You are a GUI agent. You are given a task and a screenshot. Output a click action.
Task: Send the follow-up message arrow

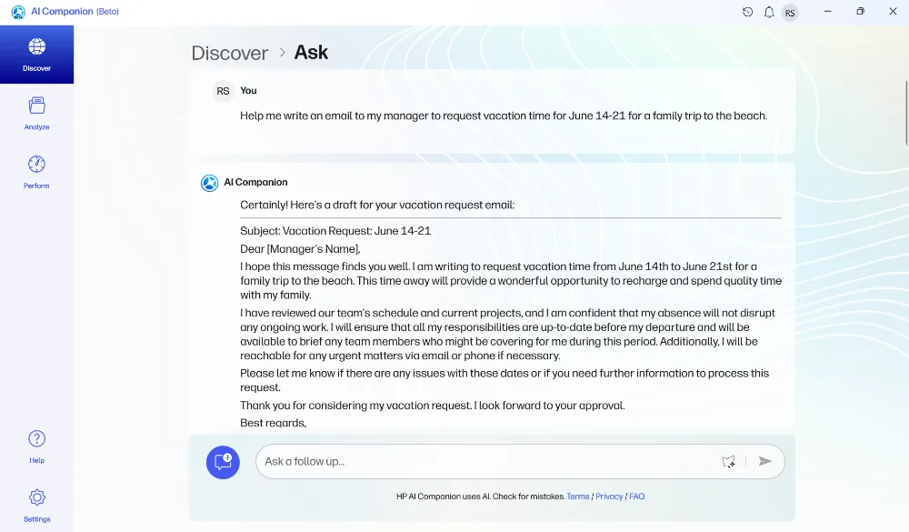(764, 461)
